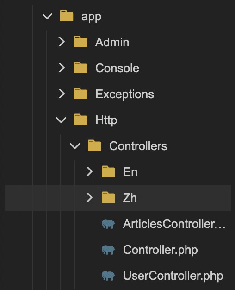This screenshot has height=290, width=235.
Task: Click the Zh folder icon
Action: pos(108,197)
